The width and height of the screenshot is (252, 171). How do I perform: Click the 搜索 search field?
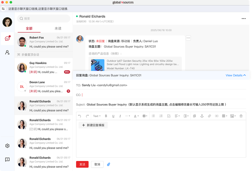pos(44,18)
